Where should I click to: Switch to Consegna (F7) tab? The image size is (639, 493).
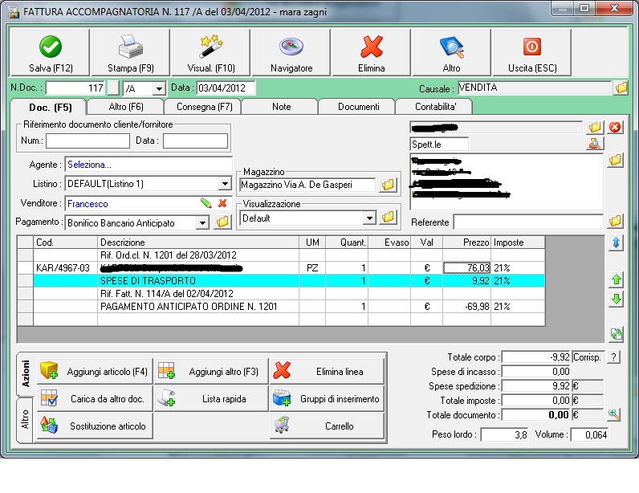pyautogui.click(x=204, y=107)
